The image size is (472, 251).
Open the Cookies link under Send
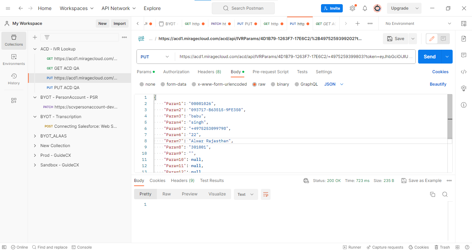[x=440, y=72]
